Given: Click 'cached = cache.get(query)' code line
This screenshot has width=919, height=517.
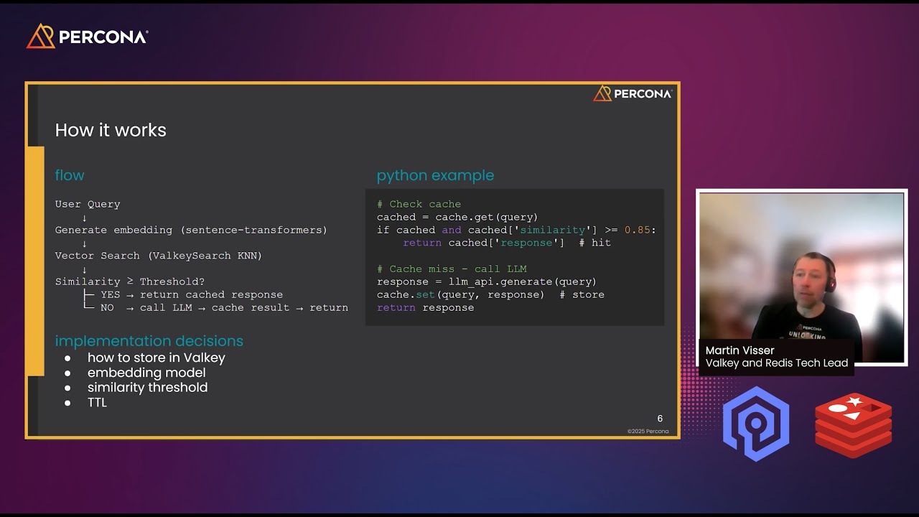Looking at the screenshot, I should tap(457, 217).
